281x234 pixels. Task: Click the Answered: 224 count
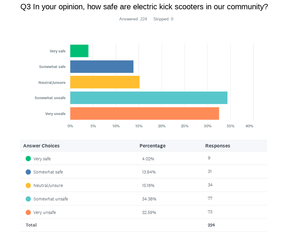133,19
